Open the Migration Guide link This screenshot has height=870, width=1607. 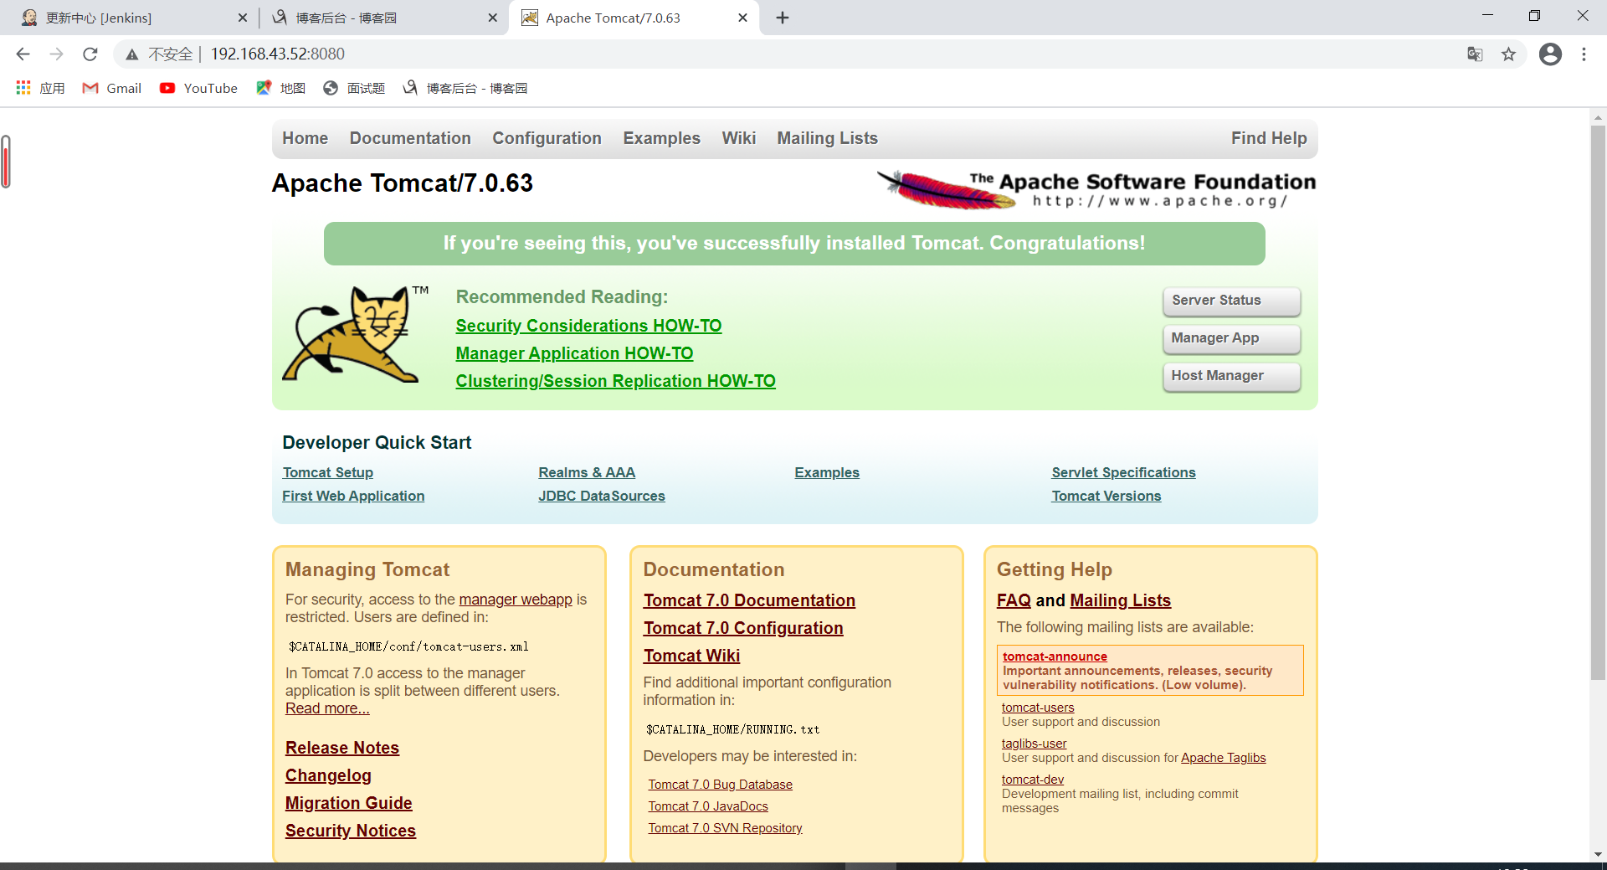click(x=349, y=803)
